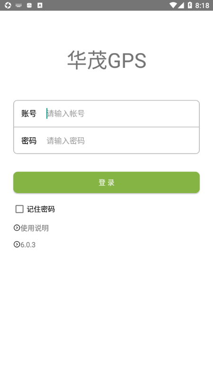The image size is (213, 379).
Task: Tap the aperture icon in status bar
Action: pyautogui.click(x=8, y=5)
